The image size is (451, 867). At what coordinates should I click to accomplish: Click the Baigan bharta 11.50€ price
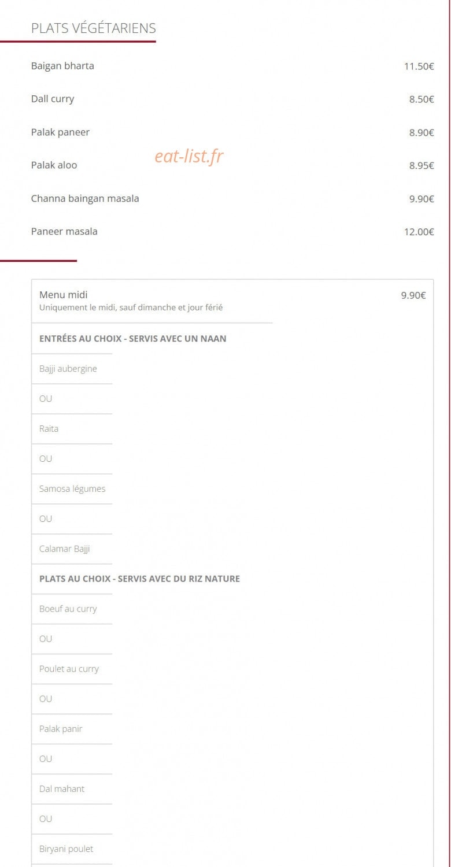pos(419,66)
